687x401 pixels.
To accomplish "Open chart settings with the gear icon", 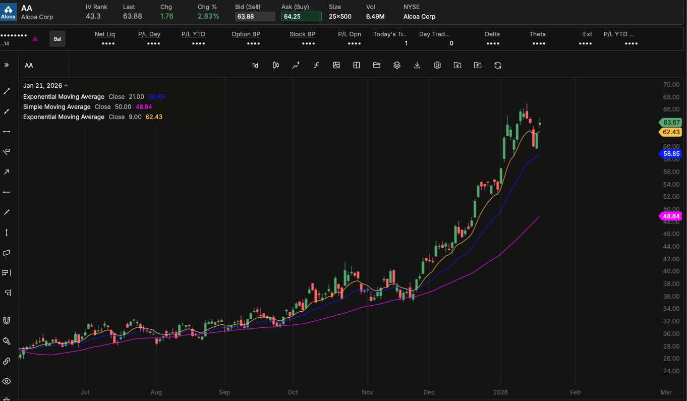I will tap(437, 65).
